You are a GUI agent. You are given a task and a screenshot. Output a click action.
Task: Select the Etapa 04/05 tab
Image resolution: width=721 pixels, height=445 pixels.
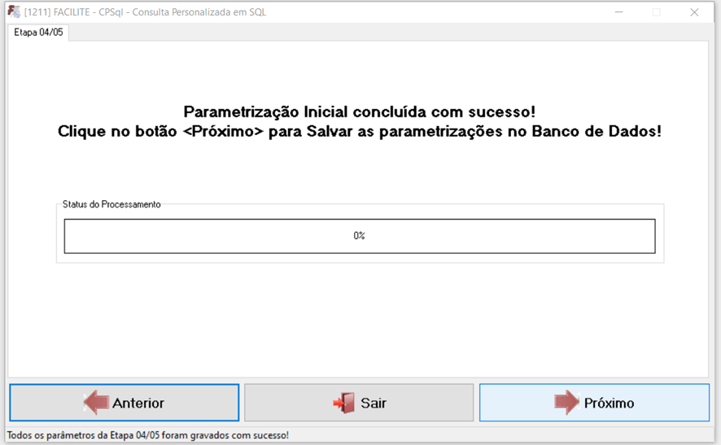[38, 33]
